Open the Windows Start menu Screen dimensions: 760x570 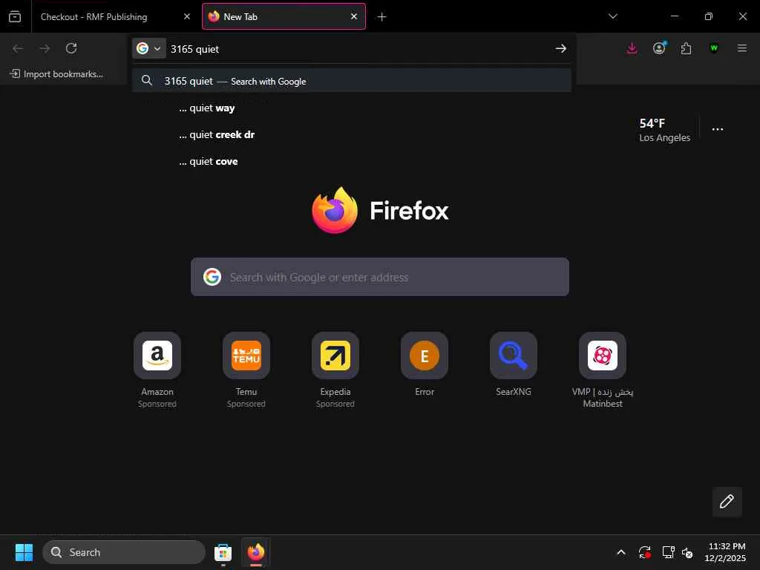24,552
